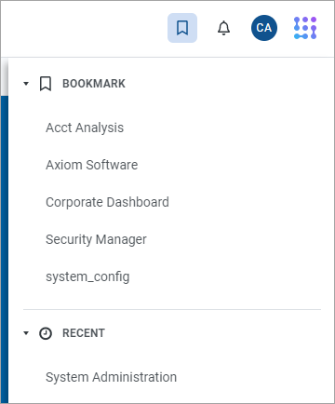Toggle the bookmarks panel button in header
The width and height of the screenshot is (335, 404).
click(182, 28)
